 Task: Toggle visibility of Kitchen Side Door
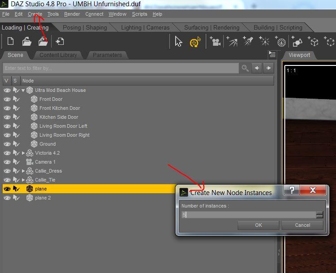coord(7,117)
